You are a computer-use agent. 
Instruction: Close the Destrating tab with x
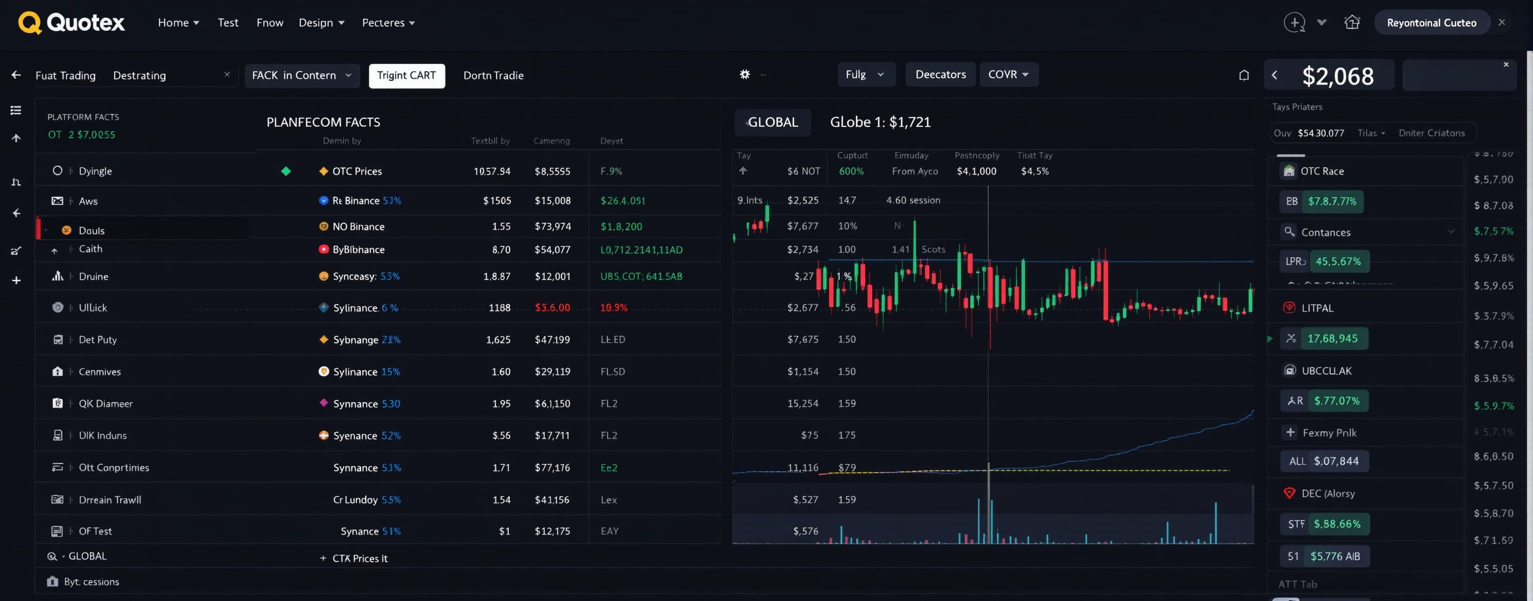click(x=227, y=74)
